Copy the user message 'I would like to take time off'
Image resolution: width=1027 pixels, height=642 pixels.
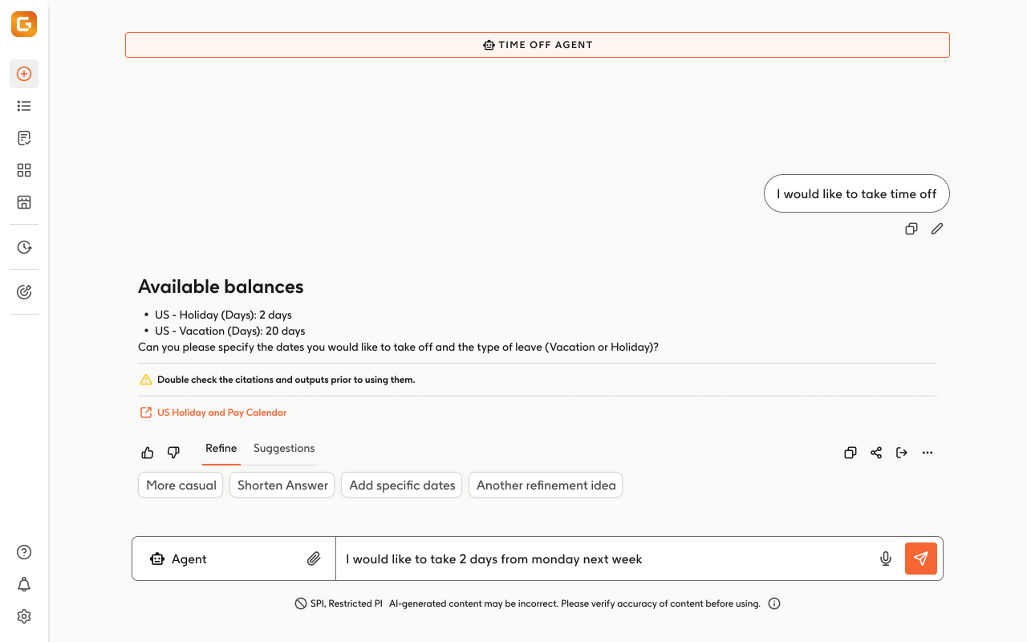coord(911,229)
